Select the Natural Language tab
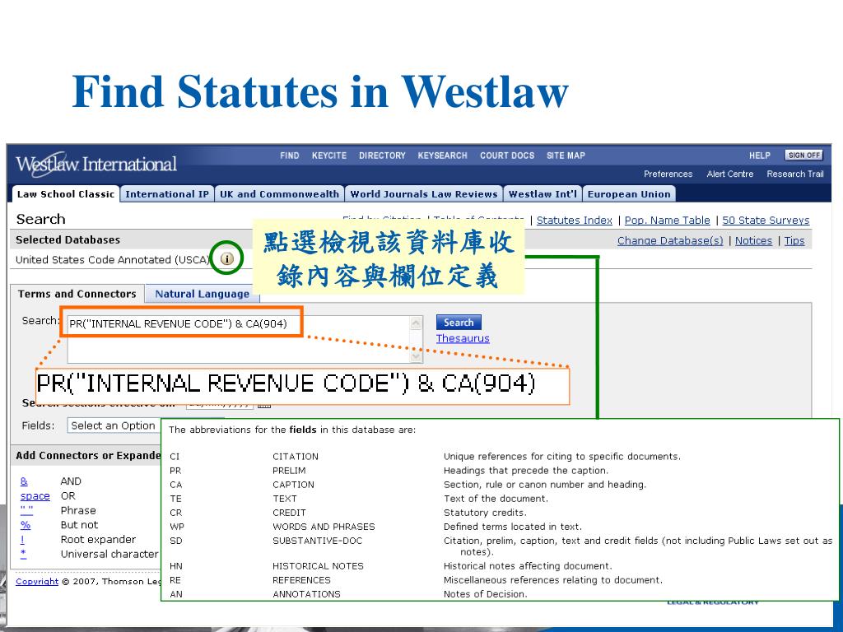 pos(203,294)
